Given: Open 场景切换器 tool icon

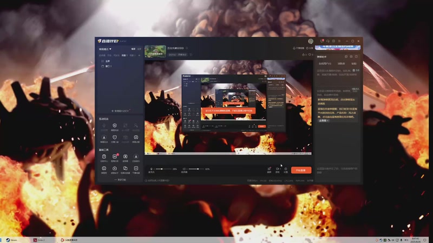Looking at the screenshot, I should coord(125,170).
